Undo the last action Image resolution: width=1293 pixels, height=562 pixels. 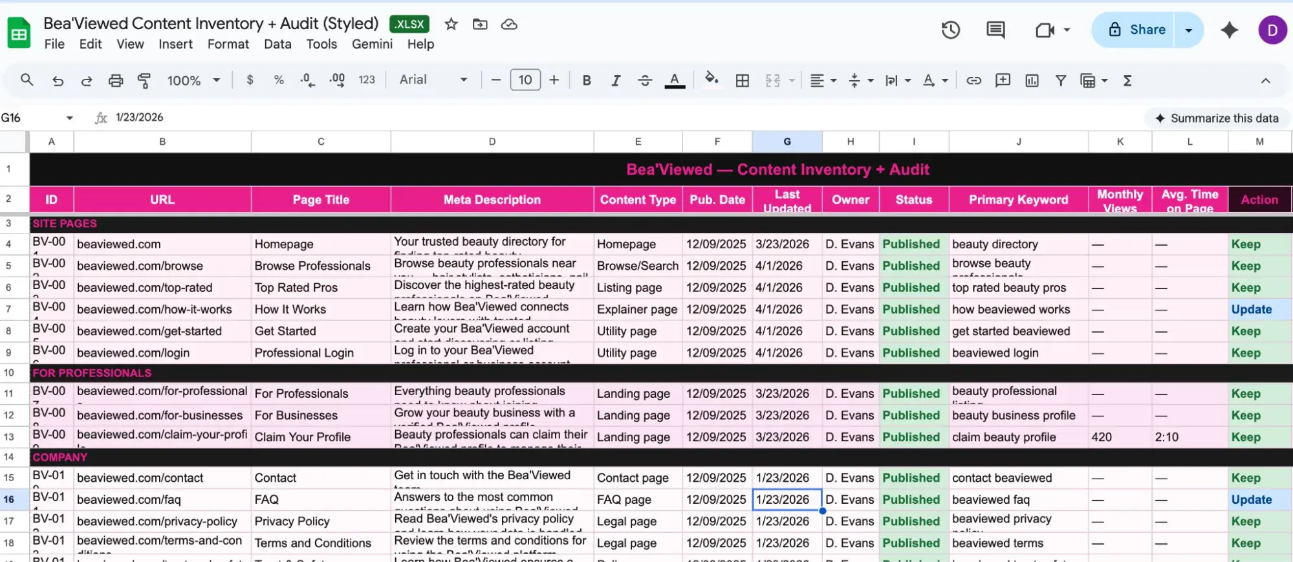pyautogui.click(x=58, y=81)
